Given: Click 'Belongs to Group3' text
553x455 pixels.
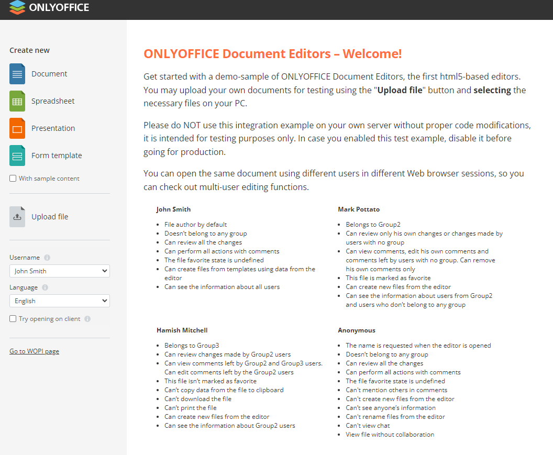Looking at the screenshot, I should [192, 345].
